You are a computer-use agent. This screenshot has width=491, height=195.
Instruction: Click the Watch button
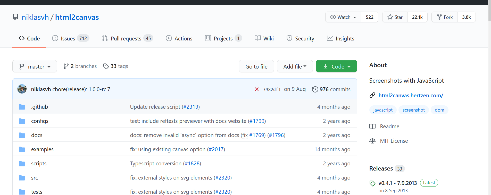343,17
